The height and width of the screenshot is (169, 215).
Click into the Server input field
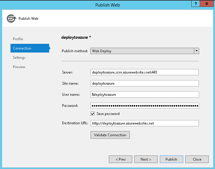145,72
